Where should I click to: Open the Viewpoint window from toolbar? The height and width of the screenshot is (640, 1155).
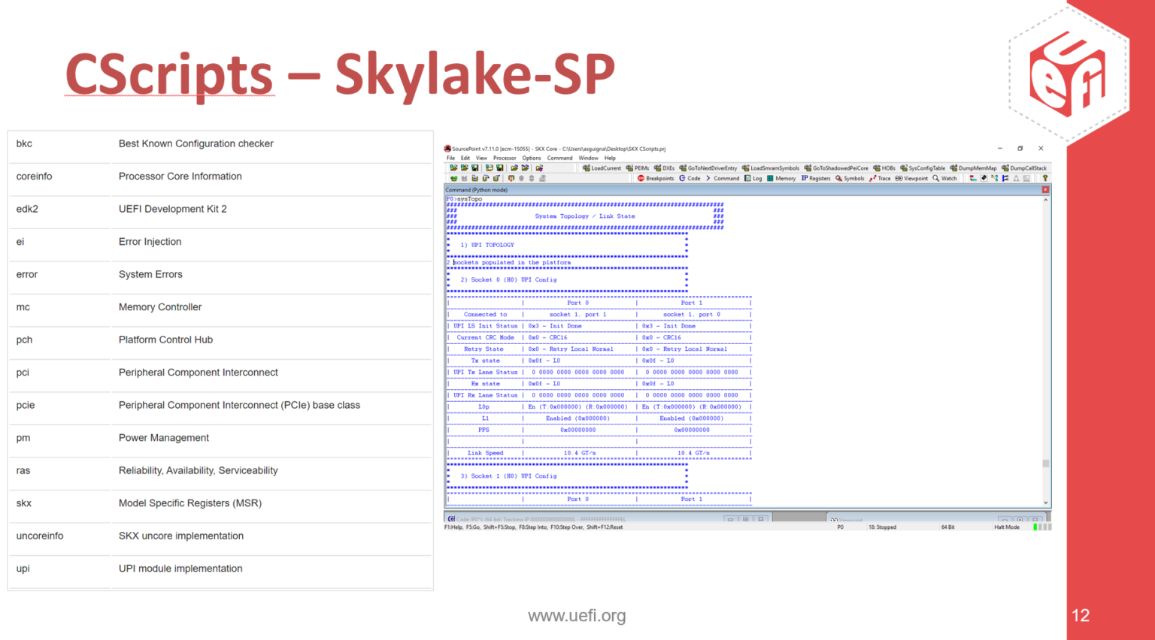tap(911, 178)
